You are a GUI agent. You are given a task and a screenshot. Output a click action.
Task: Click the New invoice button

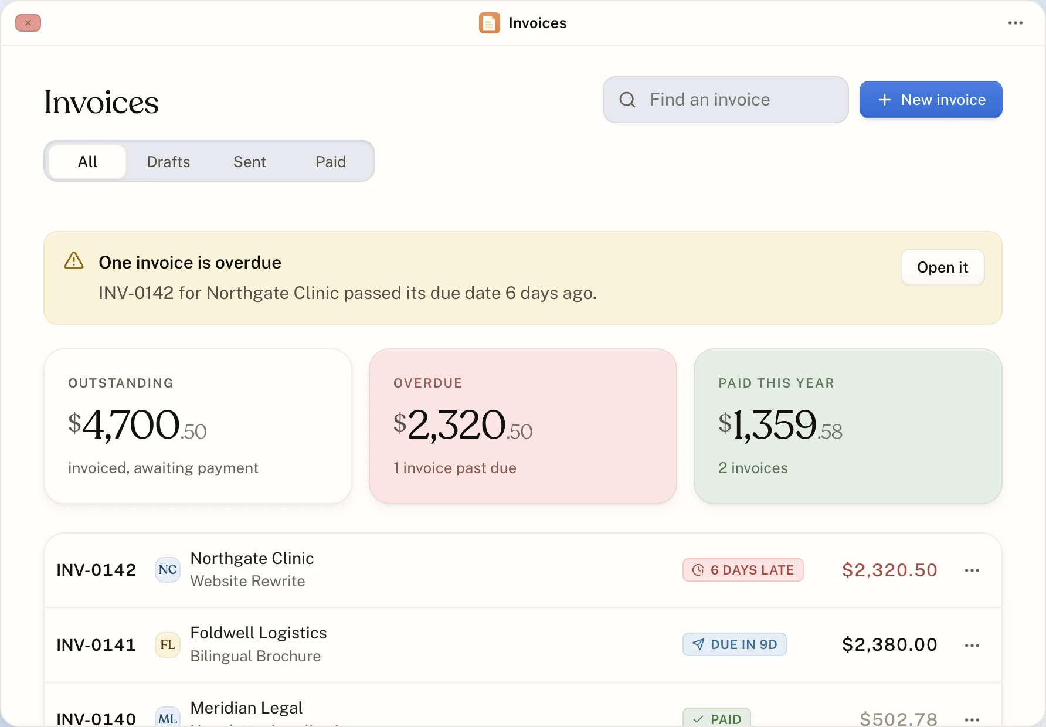931,100
